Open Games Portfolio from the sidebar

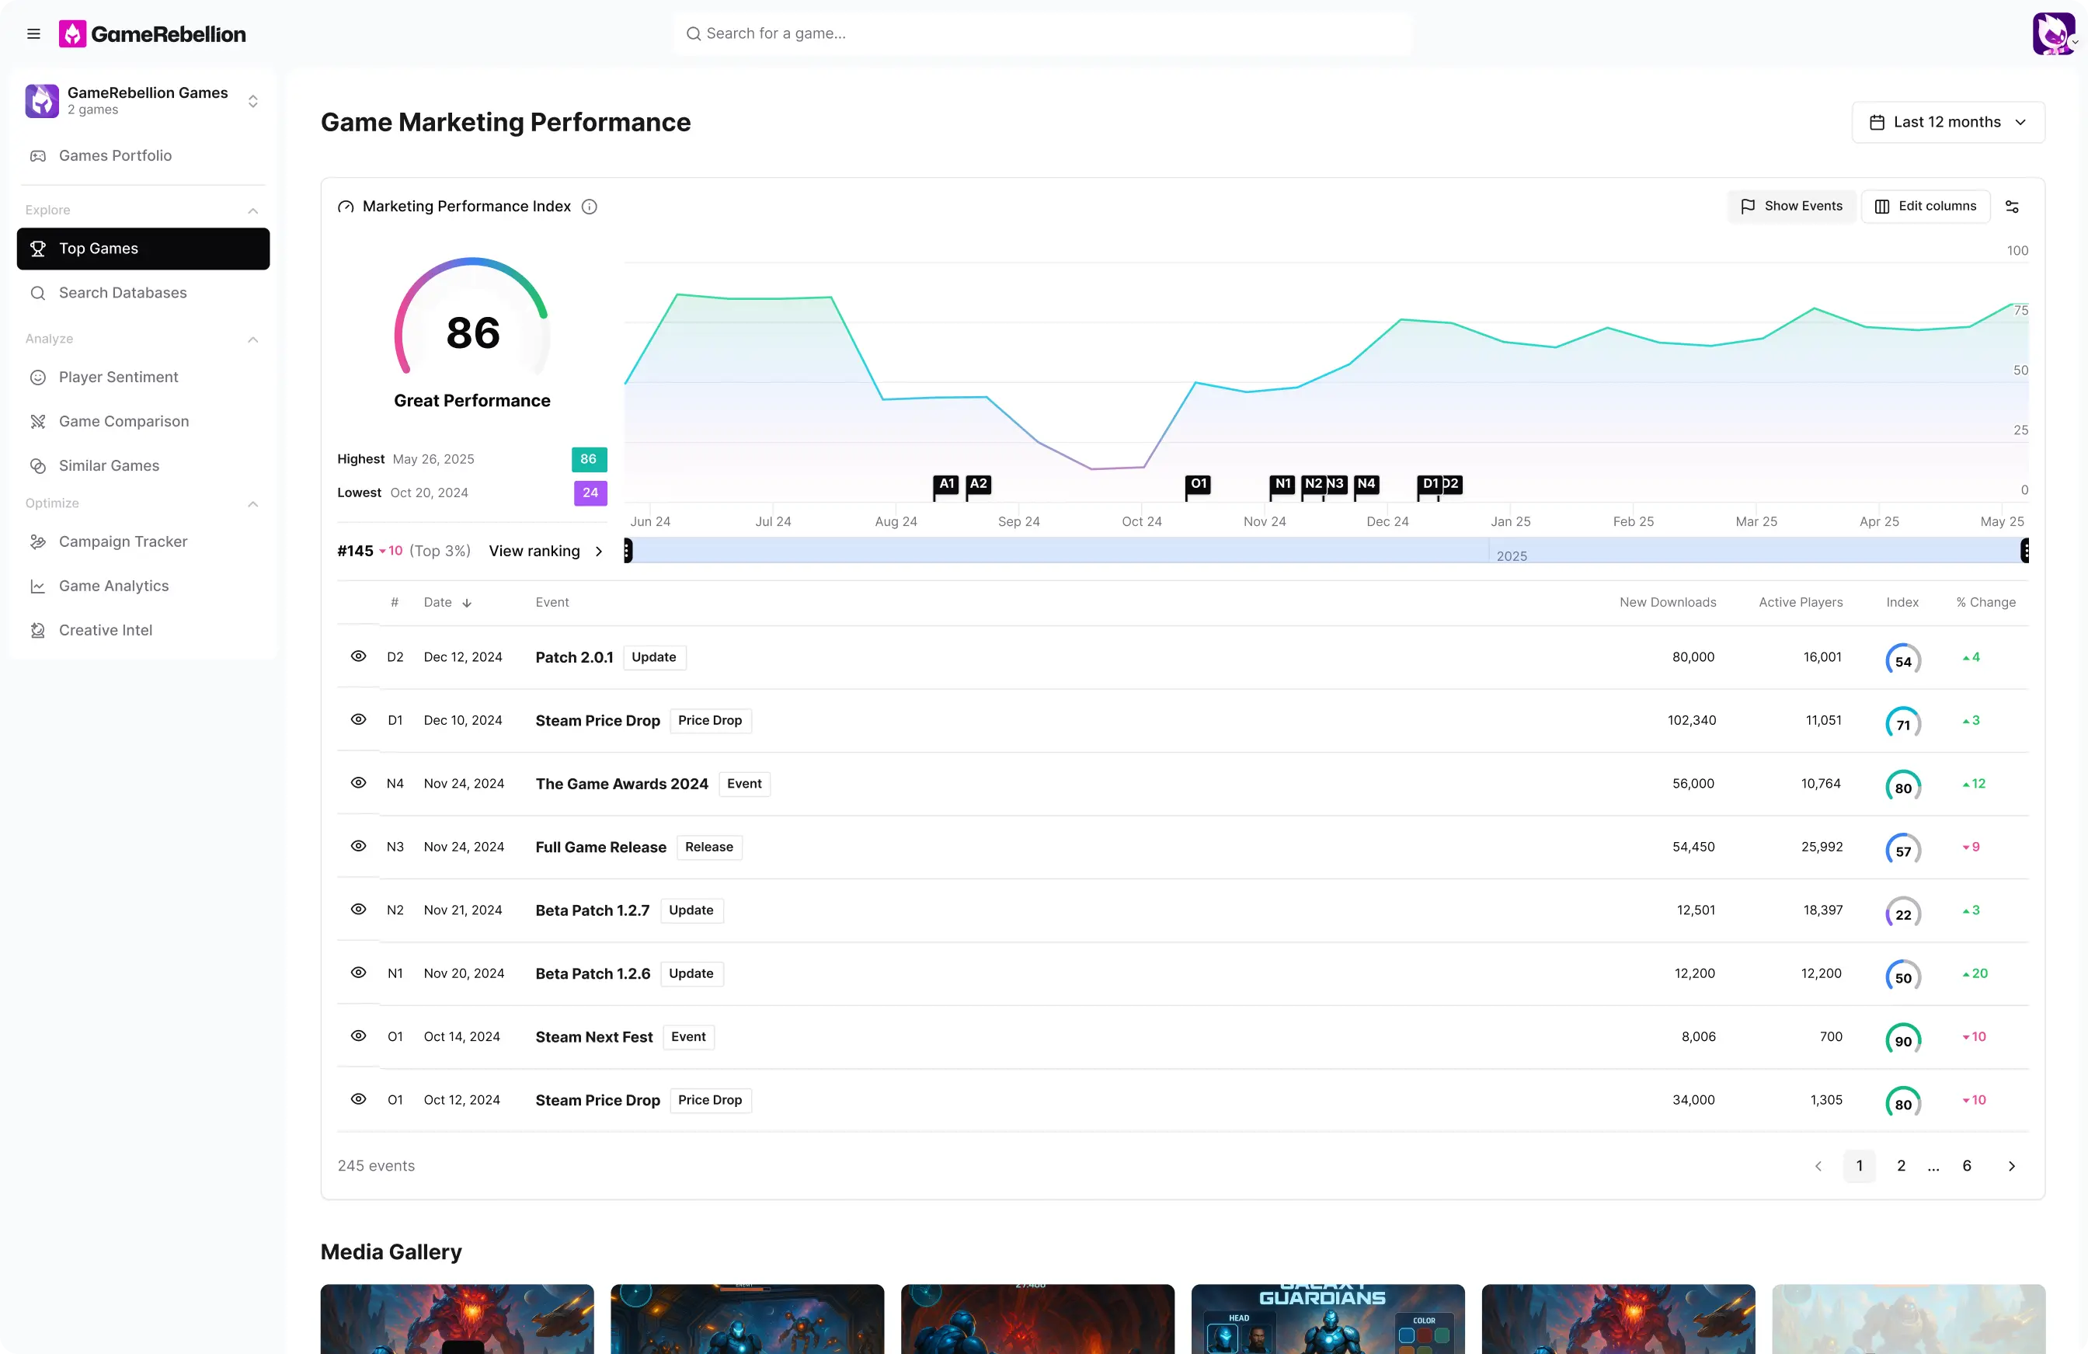click(x=114, y=155)
